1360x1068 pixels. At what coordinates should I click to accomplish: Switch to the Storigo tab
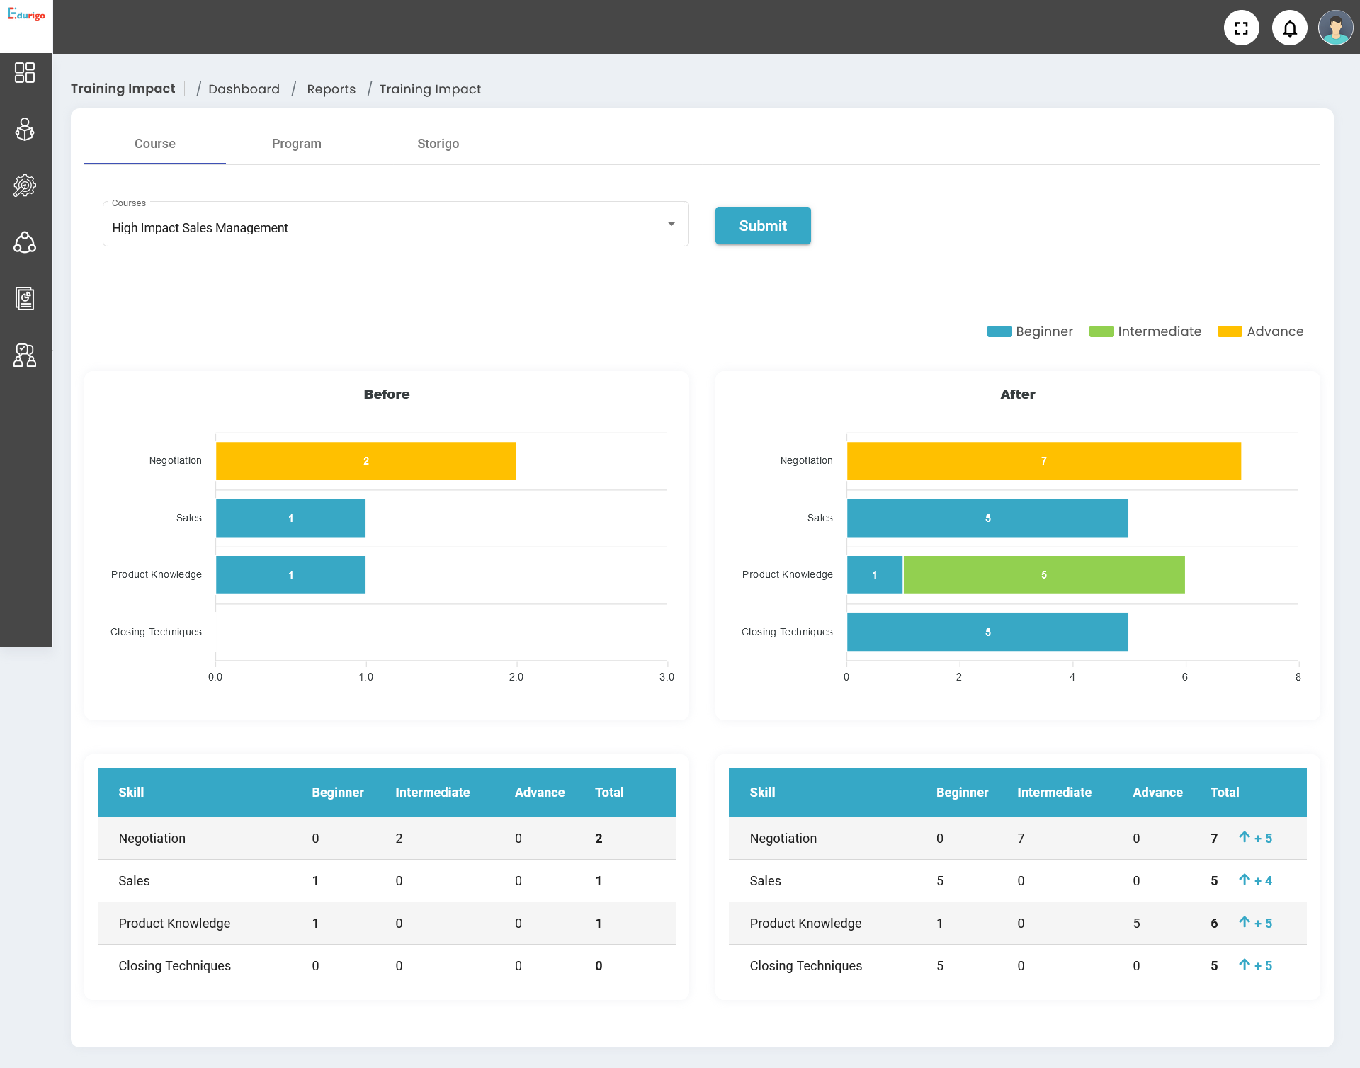click(x=438, y=144)
